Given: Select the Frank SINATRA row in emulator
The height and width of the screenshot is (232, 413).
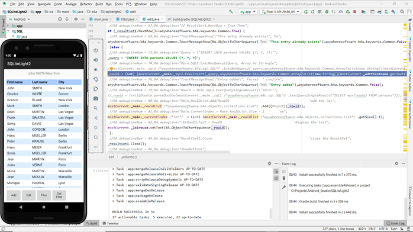Looking at the screenshot, I should point(44,118).
